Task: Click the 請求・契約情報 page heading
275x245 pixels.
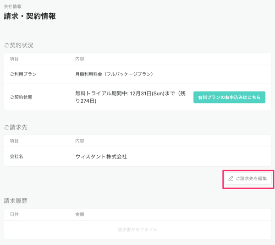Action: [30, 16]
